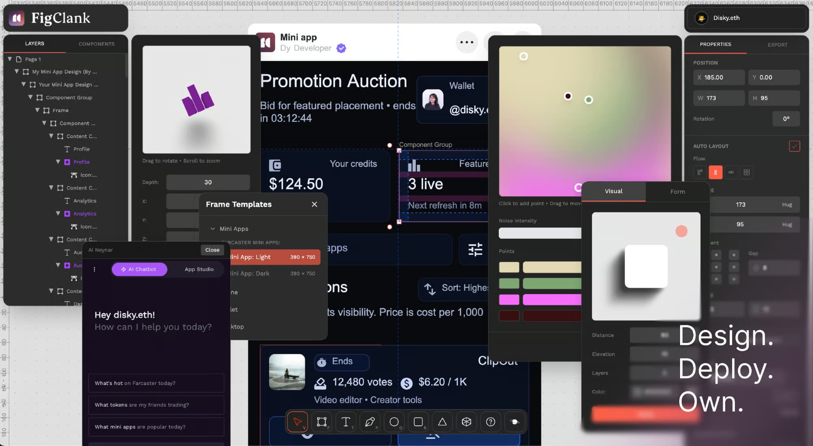Select the Triangle shape tool

coord(442,422)
